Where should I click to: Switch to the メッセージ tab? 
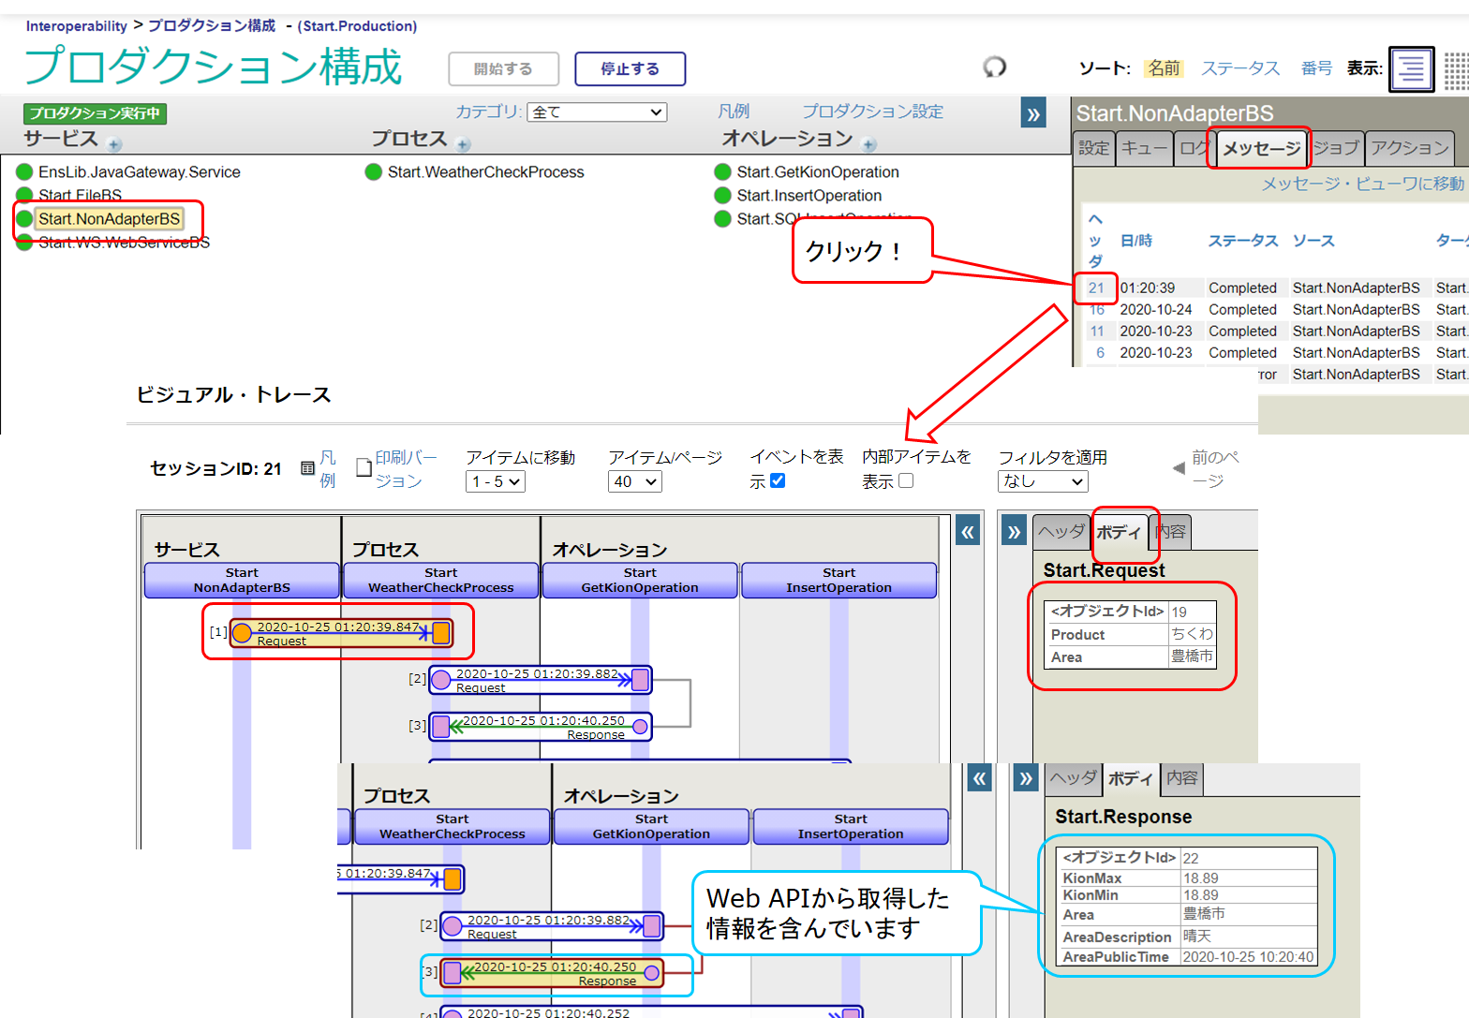tap(1261, 148)
